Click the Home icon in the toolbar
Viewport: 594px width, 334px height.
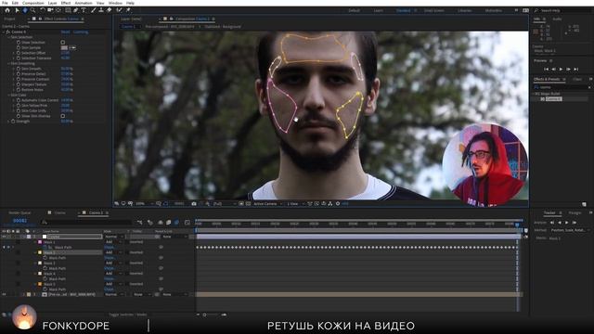point(7,10)
